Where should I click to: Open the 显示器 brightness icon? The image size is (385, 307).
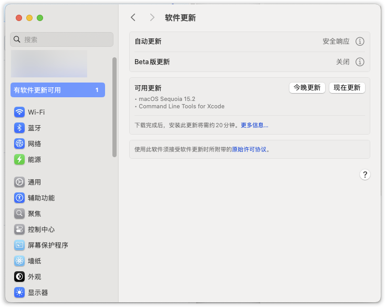click(19, 292)
